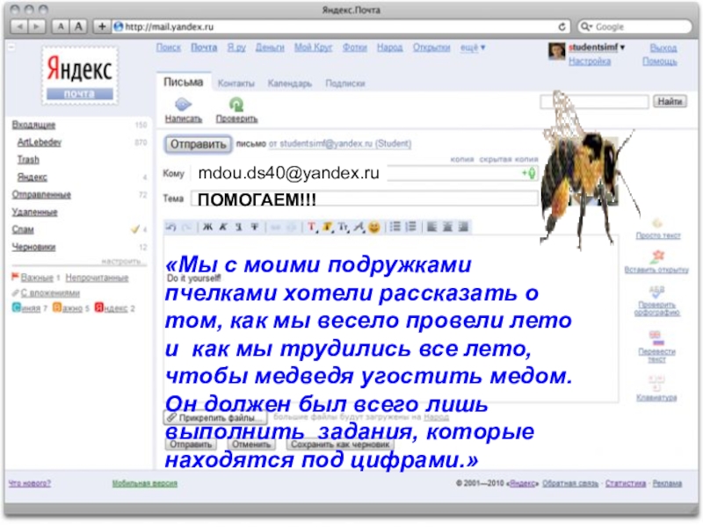Viewport: 703px width, 527px height.
Task: Remove link with the unlink icon
Action: (x=291, y=227)
